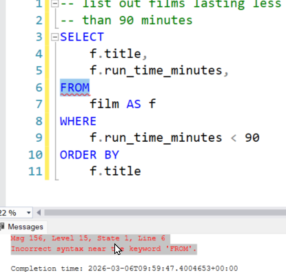Screen dimensions: 286x272
Task: Click the horizontal scrollbar left arrow
Action: (x=39, y=213)
